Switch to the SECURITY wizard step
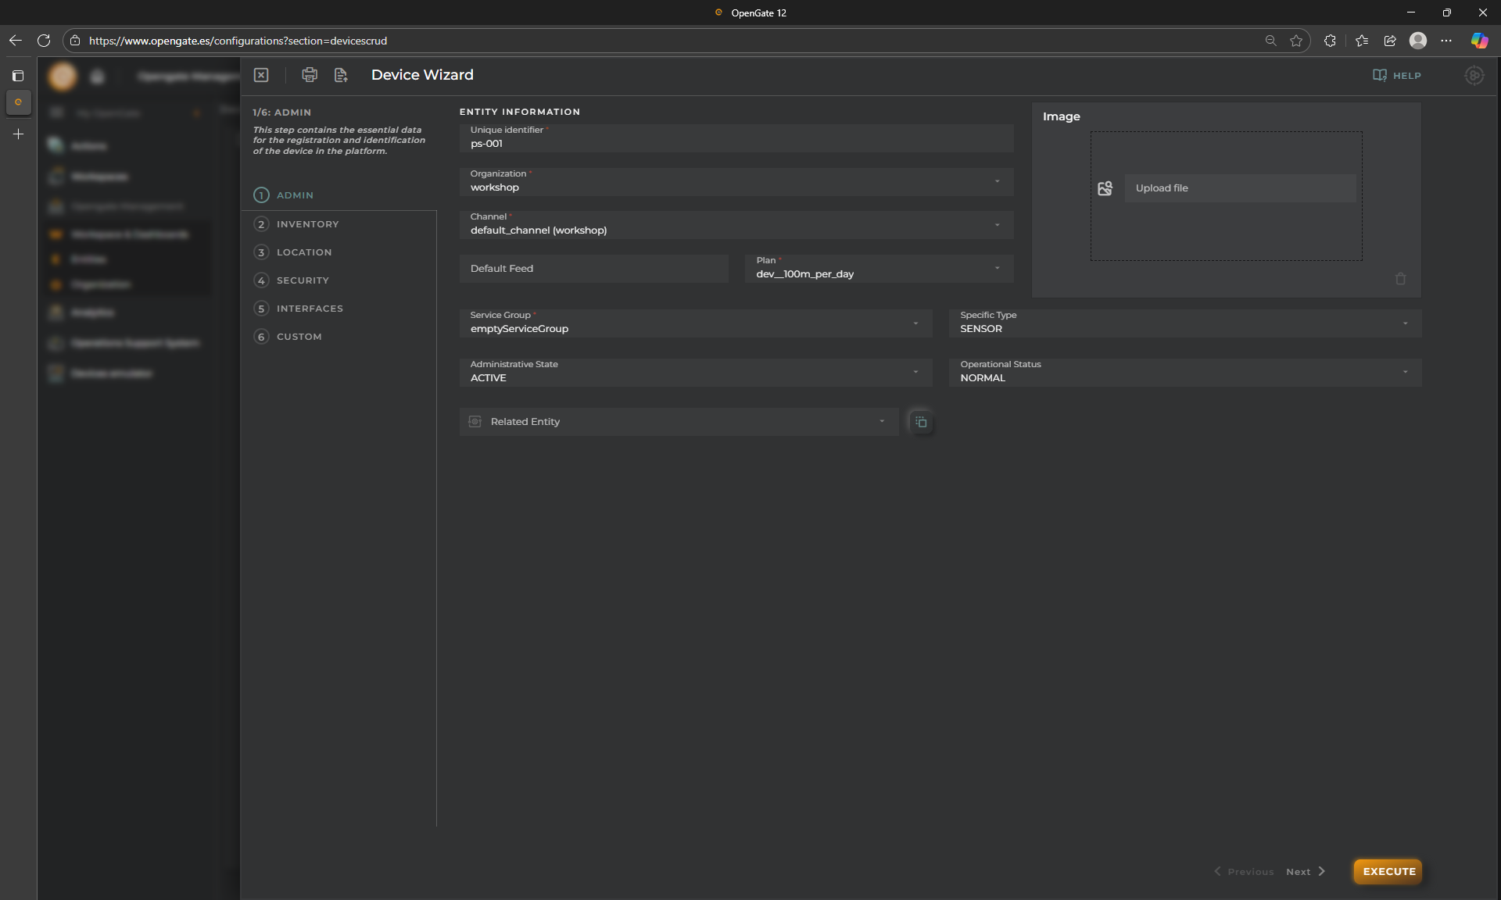This screenshot has height=900, width=1501. (x=303, y=280)
